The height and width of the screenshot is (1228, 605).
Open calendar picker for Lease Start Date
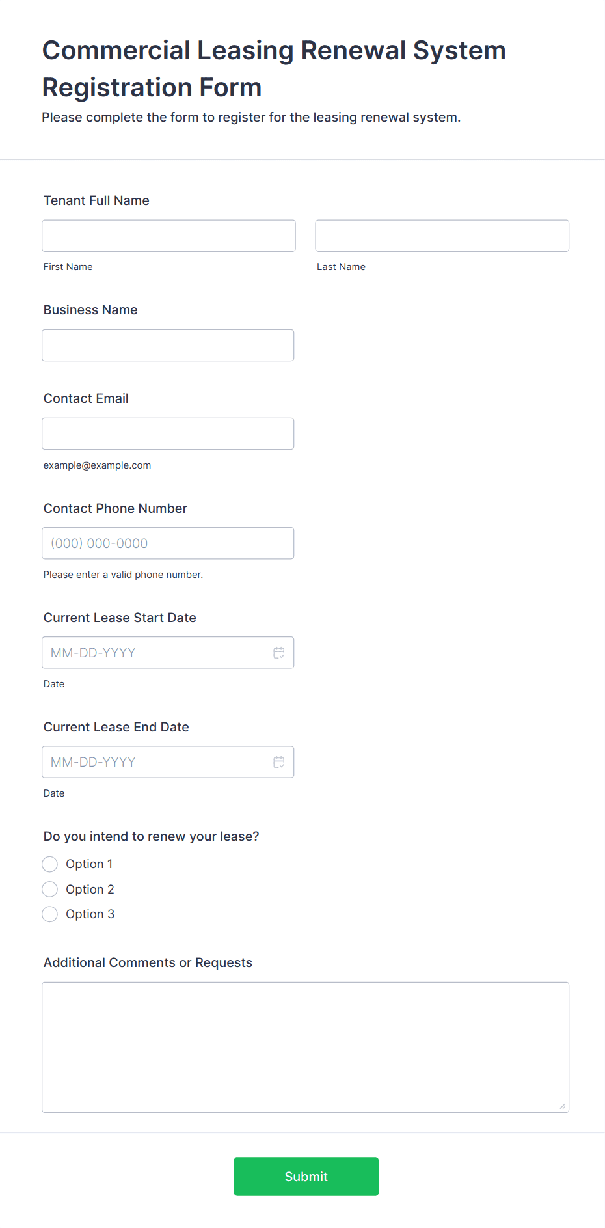(279, 653)
